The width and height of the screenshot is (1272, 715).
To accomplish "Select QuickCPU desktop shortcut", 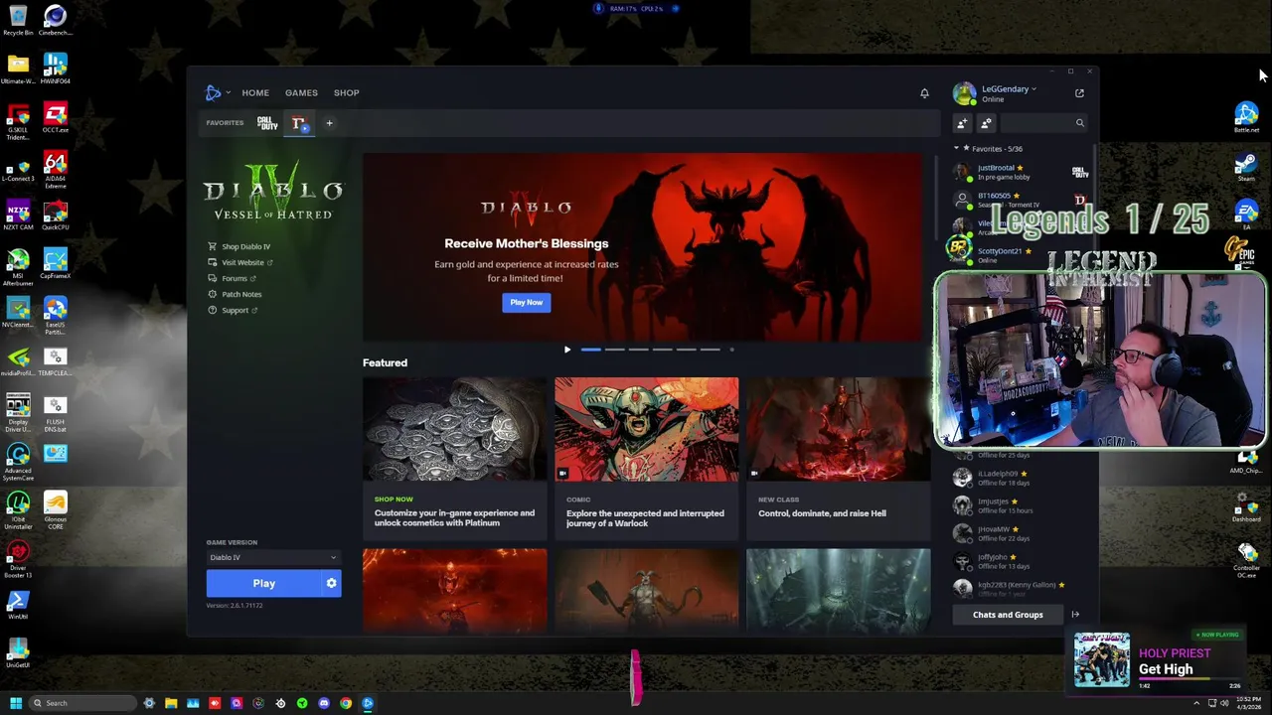I will (55, 215).
